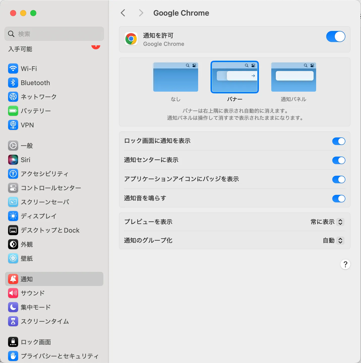Focus the 検索 search field

(54, 34)
